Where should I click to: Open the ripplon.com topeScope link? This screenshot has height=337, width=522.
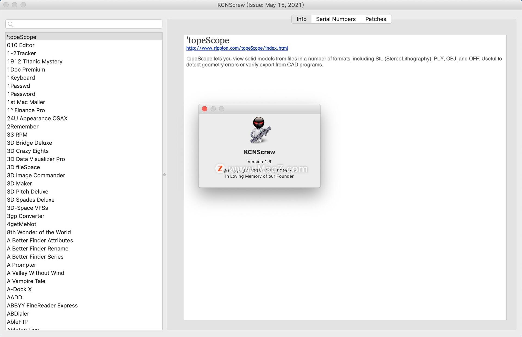(x=237, y=48)
